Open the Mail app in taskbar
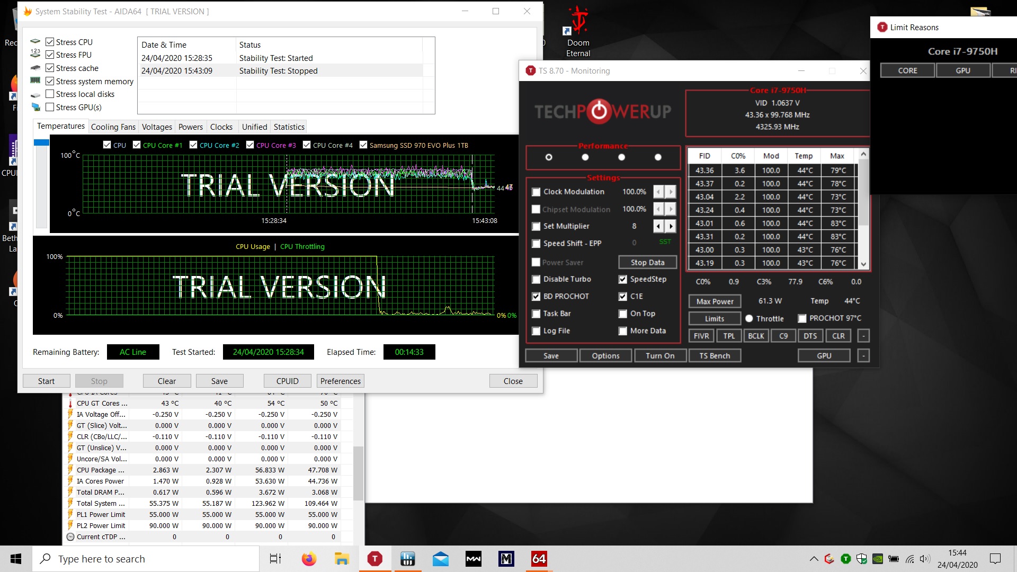 pyautogui.click(x=440, y=559)
